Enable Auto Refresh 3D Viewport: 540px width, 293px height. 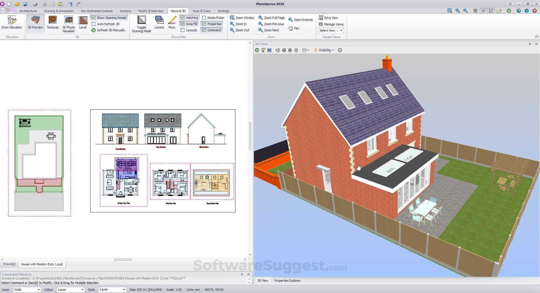pos(94,24)
